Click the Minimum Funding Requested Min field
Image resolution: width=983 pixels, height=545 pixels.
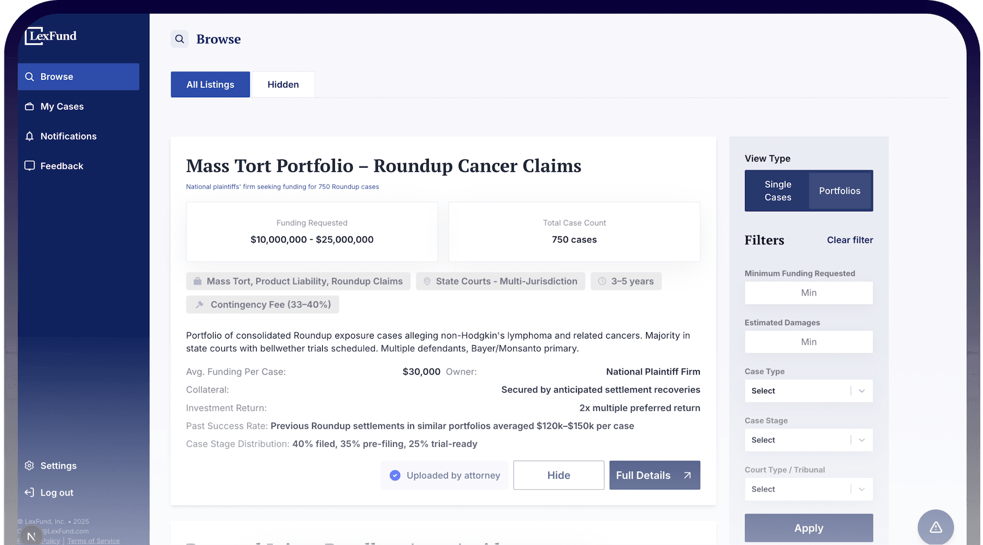[808, 293]
